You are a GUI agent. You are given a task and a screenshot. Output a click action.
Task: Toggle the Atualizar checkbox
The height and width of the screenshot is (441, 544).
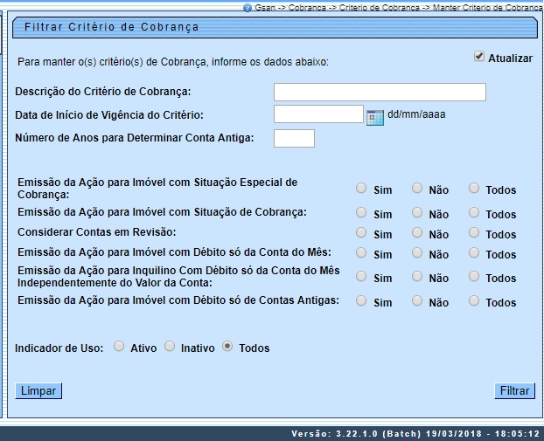click(x=479, y=57)
